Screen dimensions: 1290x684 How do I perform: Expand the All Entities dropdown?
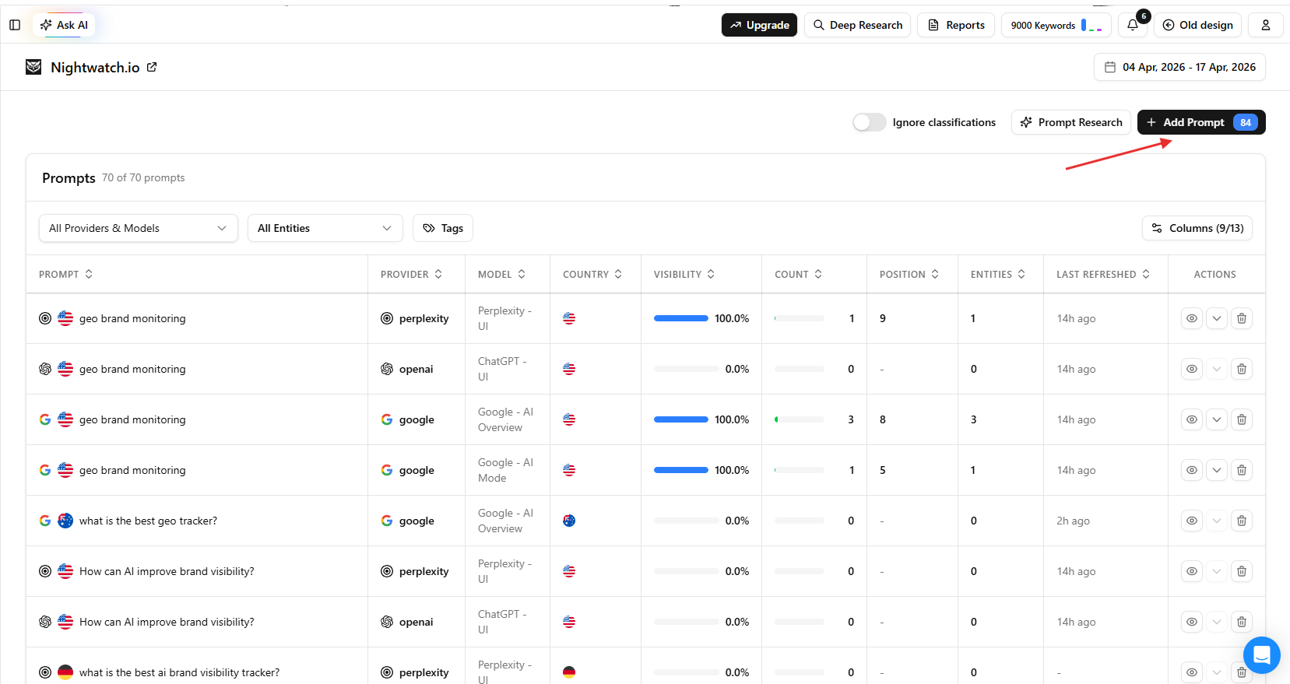point(325,228)
